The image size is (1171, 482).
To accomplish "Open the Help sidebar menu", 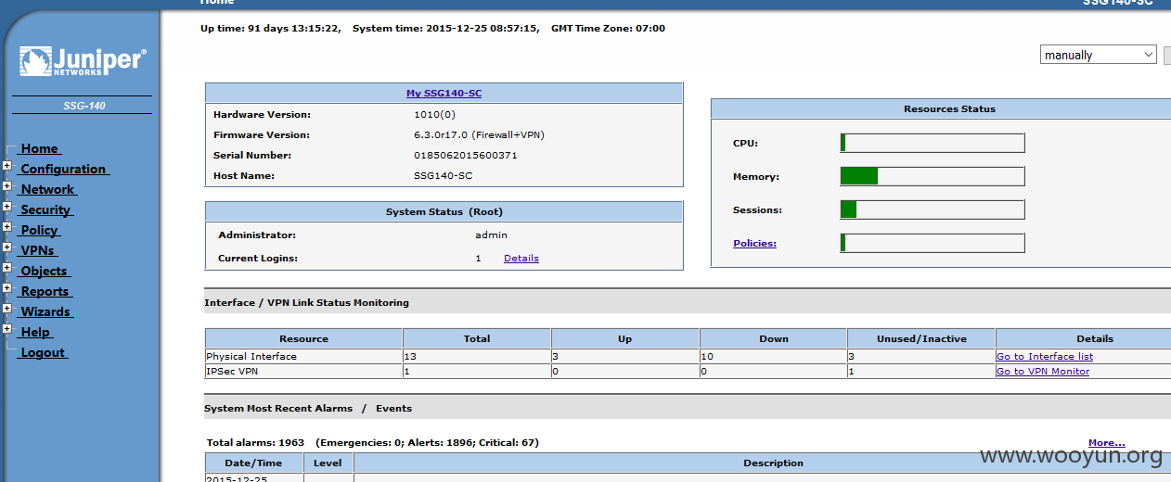I will 35,332.
